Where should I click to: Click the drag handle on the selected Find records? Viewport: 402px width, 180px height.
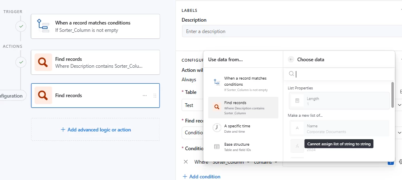(155, 96)
